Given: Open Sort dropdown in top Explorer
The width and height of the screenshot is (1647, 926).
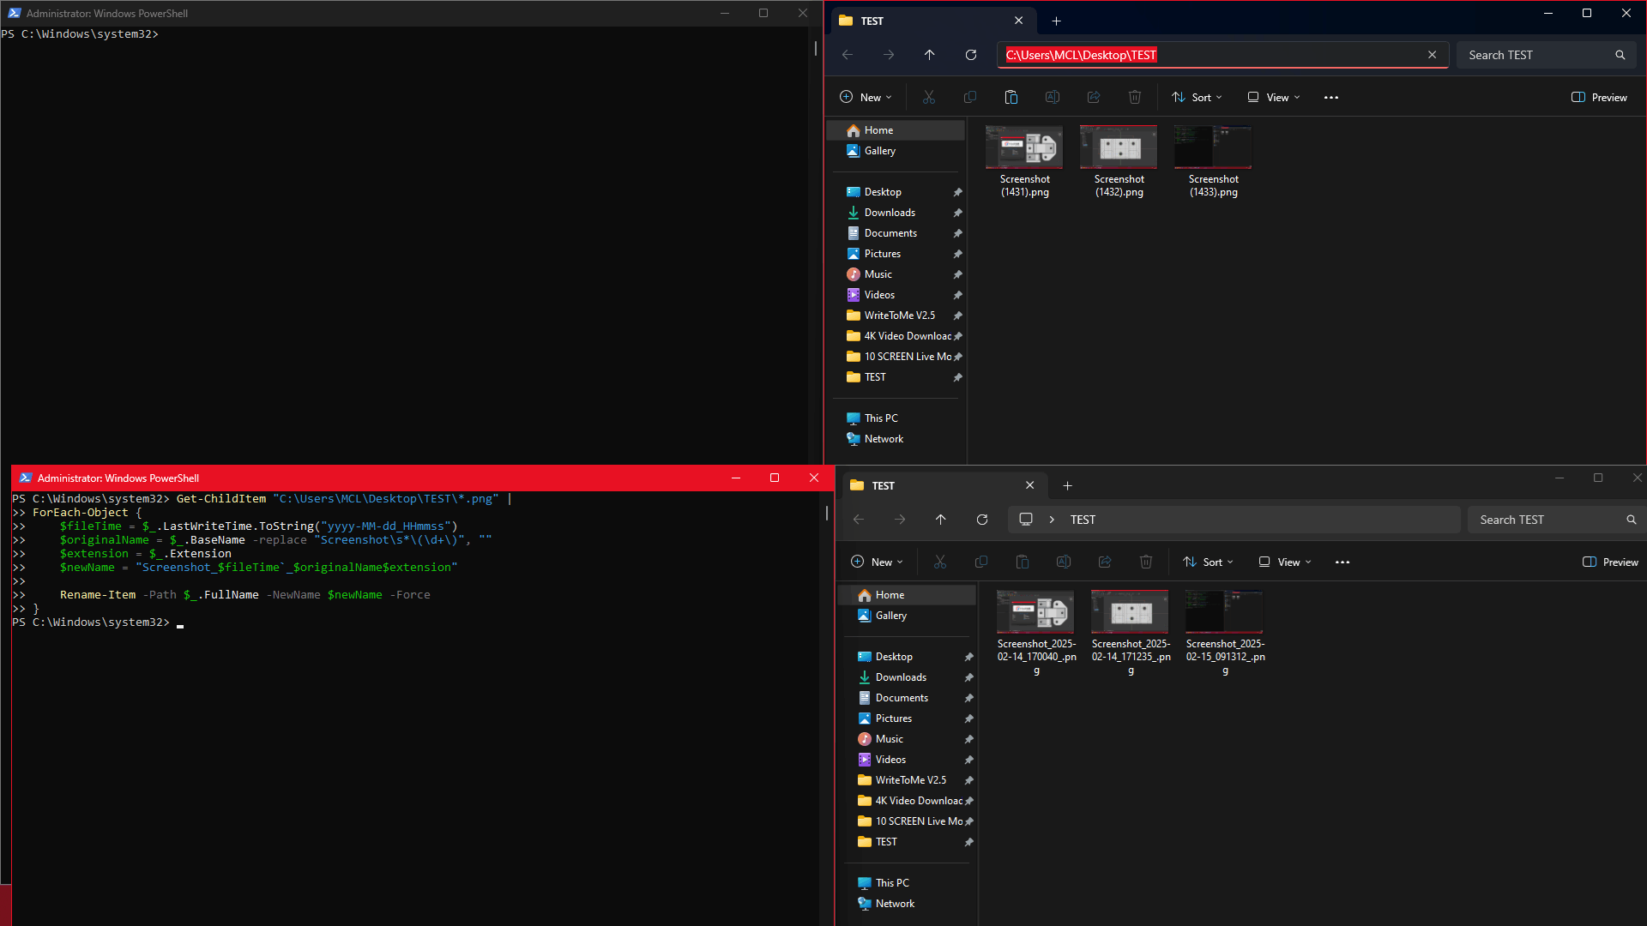Looking at the screenshot, I should point(1198,98).
